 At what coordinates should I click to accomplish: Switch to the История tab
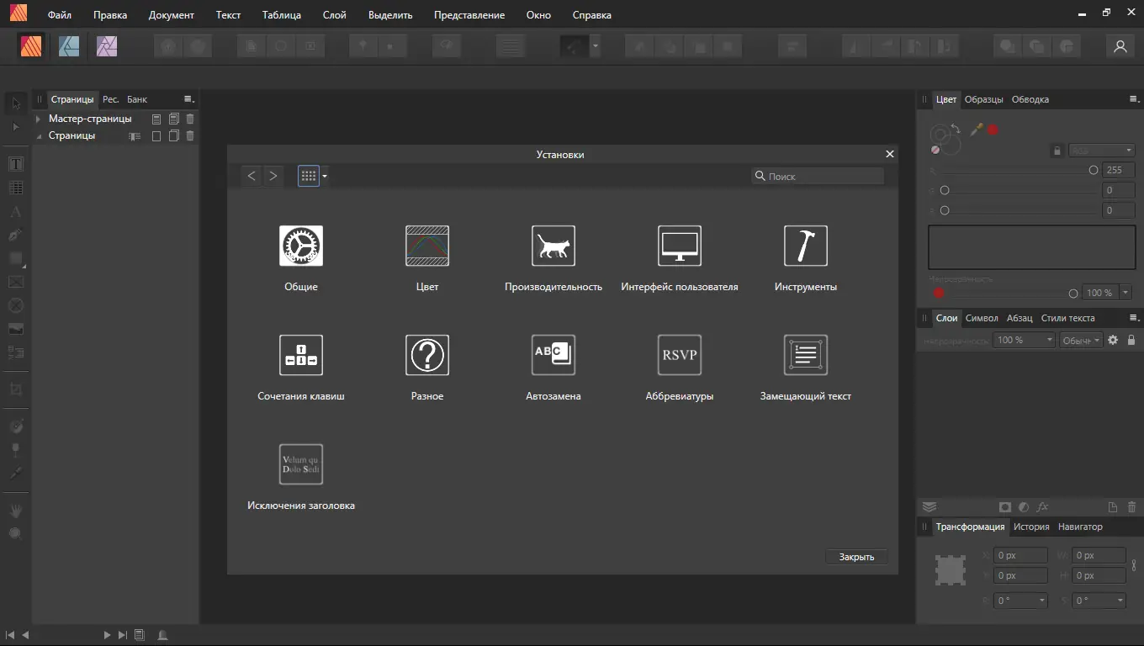(1031, 527)
